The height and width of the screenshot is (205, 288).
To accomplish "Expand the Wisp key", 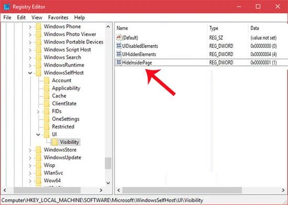I will click(x=30, y=166).
